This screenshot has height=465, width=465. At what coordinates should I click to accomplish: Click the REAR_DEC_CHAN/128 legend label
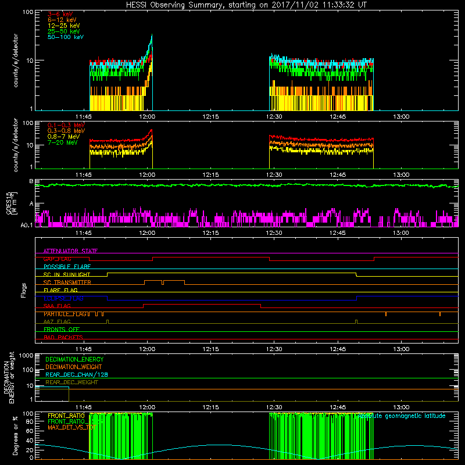pos(77,374)
